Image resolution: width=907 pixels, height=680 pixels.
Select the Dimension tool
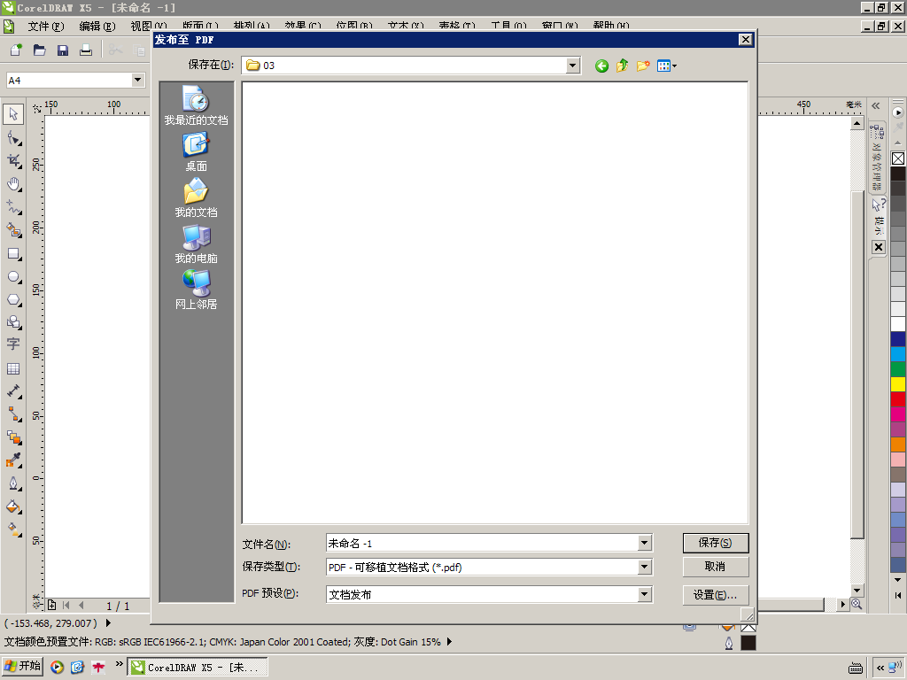[14, 390]
